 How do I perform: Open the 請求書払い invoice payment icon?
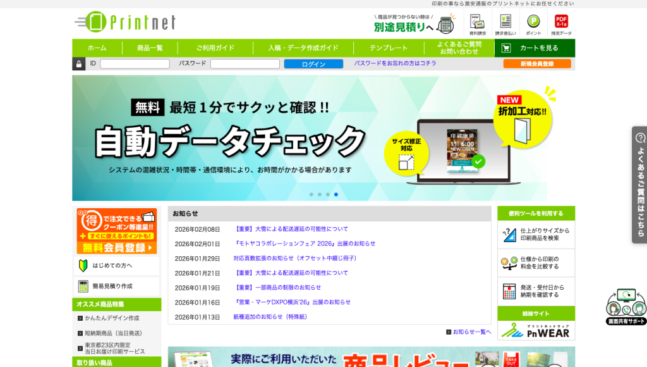tap(505, 24)
